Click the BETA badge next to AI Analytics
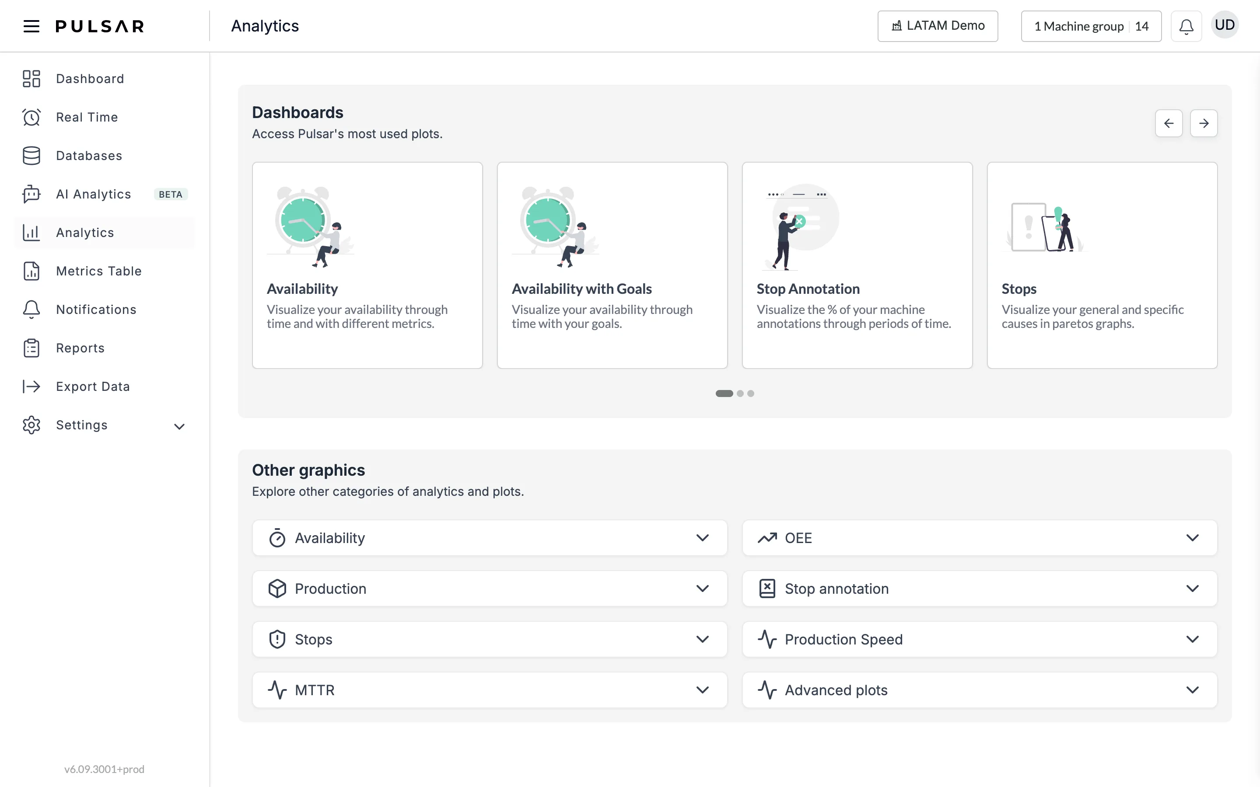 (170, 194)
